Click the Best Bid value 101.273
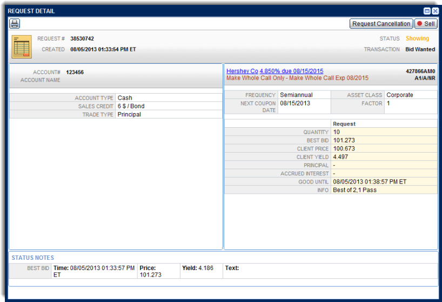Screen dimensions: 442x302 point(384,140)
